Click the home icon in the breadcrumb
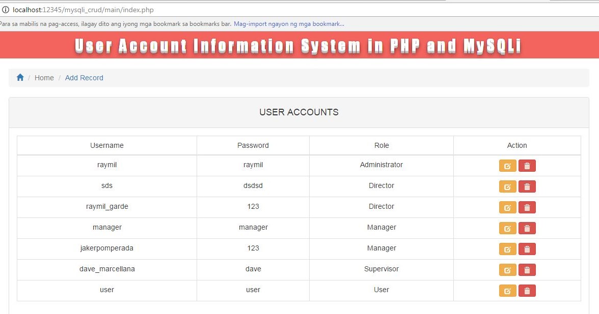This screenshot has width=599, height=314. (x=20, y=77)
